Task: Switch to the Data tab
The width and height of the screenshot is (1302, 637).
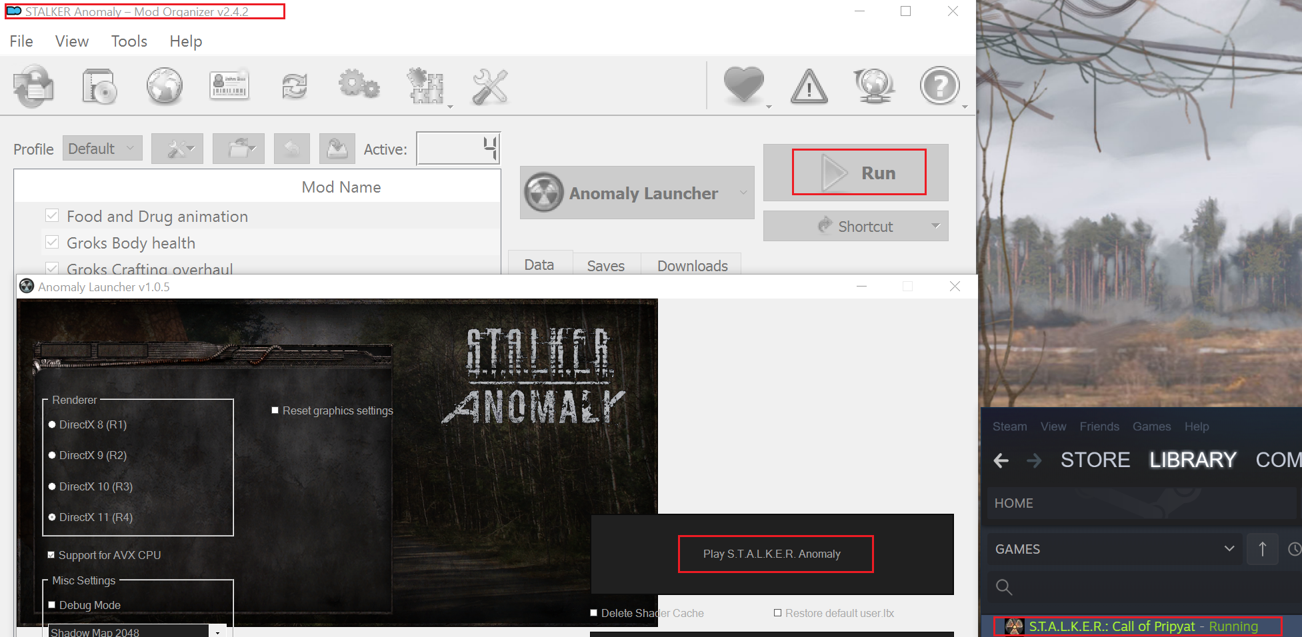Action: (x=539, y=265)
